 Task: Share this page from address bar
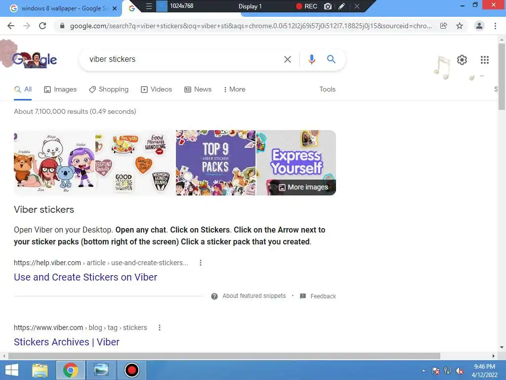pos(444,26)
